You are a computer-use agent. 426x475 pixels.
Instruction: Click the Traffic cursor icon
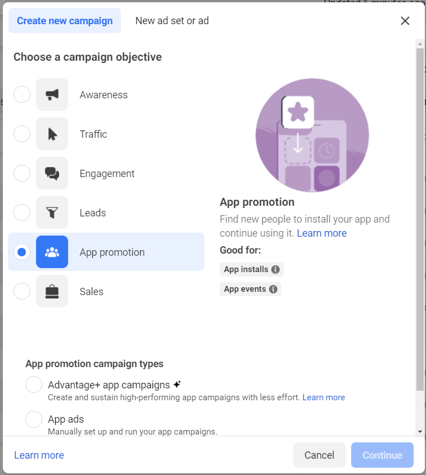click(x=52, y=134)
